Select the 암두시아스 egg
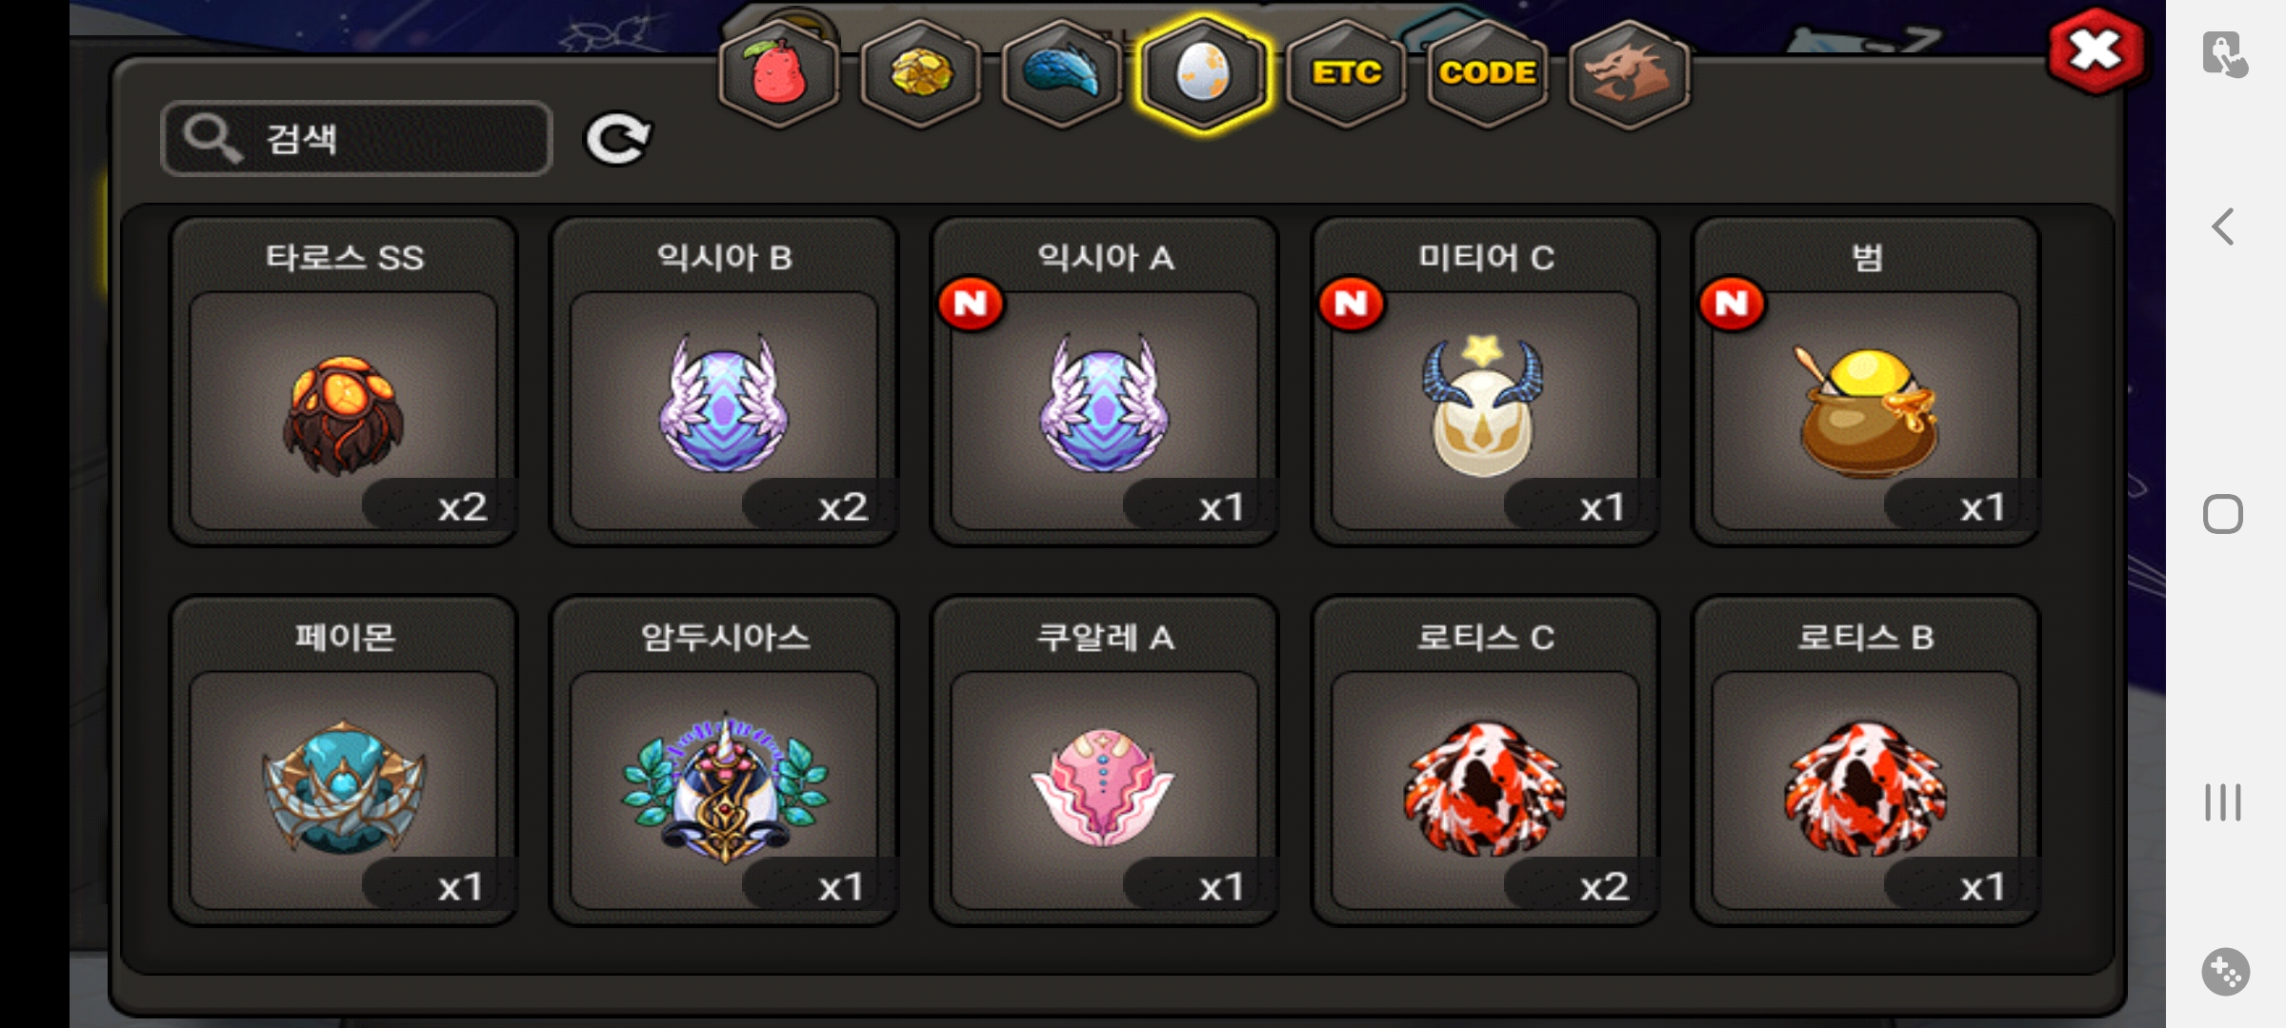This screenshot has height=1028, width=2286. point(724,761)
